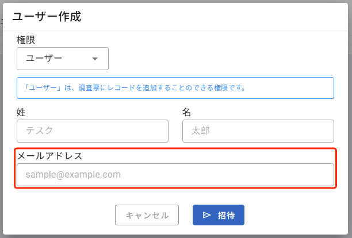Click the 名 label text
The image size is (352, 238).
[x=186, y=112]
